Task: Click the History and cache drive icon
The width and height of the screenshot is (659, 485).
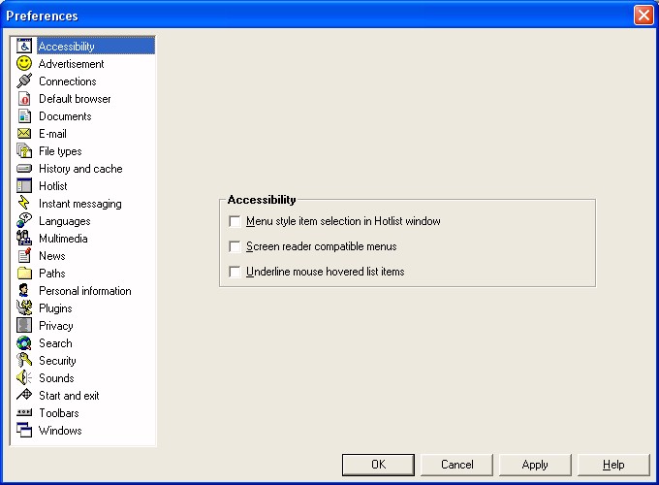Action: tap(24, 168)
